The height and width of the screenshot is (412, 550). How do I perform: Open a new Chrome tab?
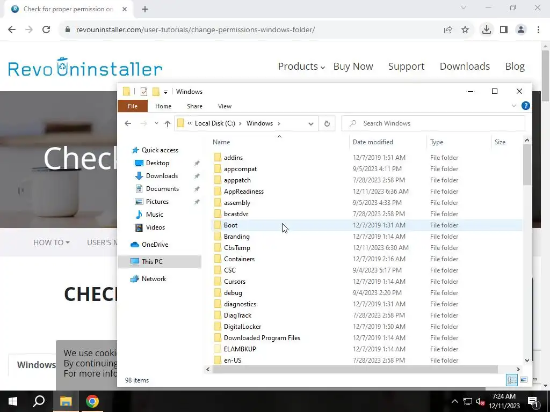[x=145, y=9]
